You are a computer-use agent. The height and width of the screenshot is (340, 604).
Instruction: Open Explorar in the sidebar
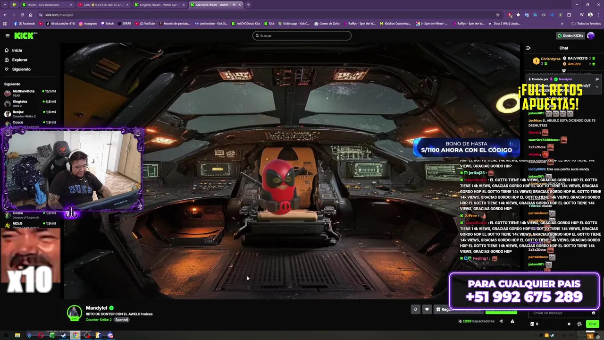[x=19, y=60]
